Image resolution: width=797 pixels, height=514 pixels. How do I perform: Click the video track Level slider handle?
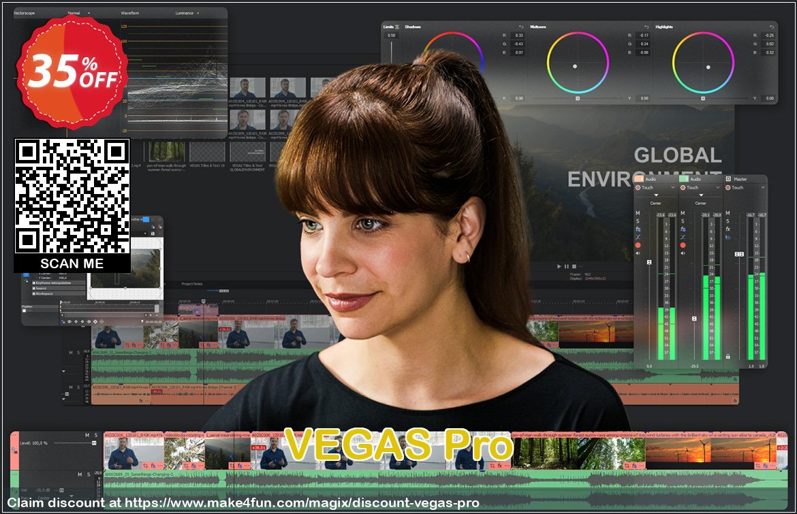[94, 443]
